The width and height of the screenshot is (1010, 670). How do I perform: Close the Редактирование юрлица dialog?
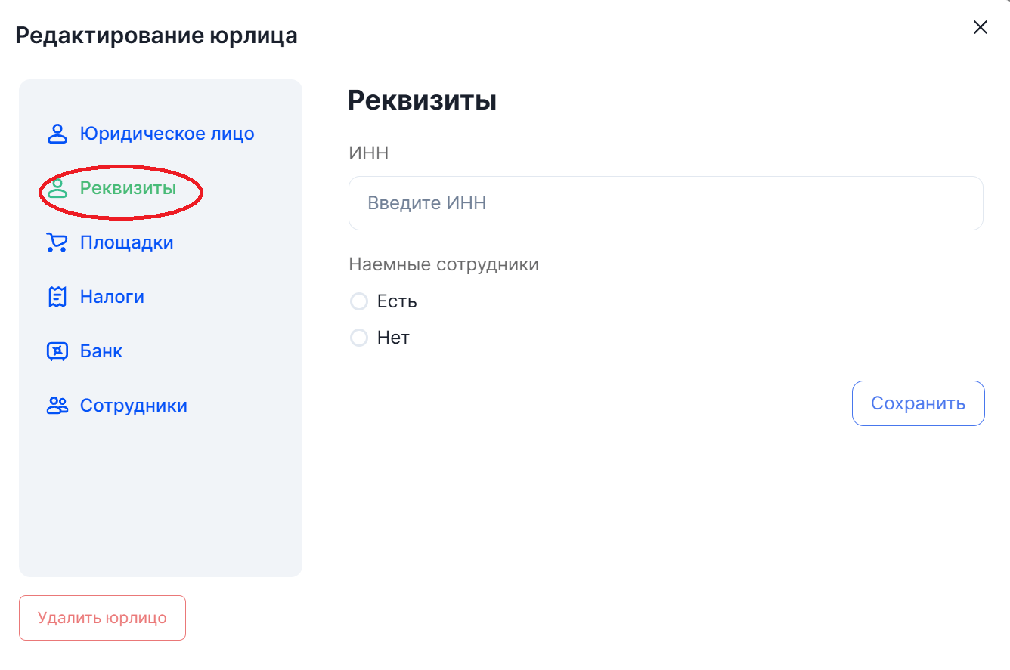pos(980,28)
